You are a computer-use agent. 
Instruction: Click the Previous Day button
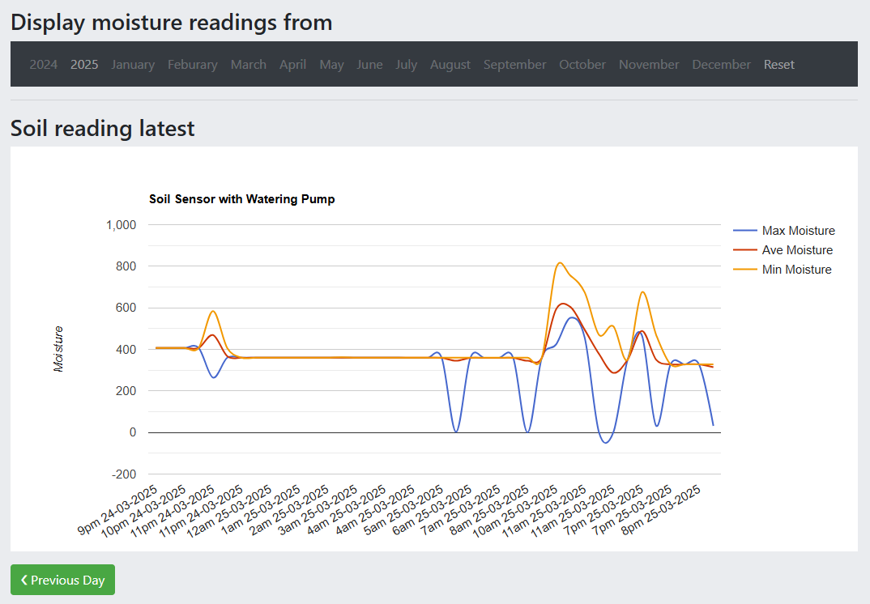62,580
